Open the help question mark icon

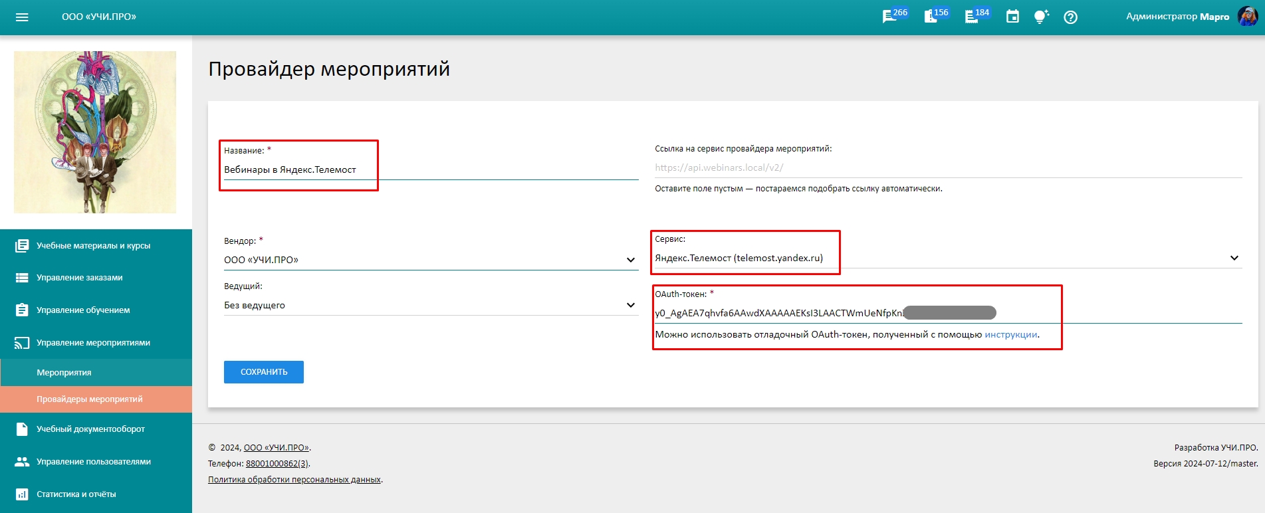[1070, 17]
